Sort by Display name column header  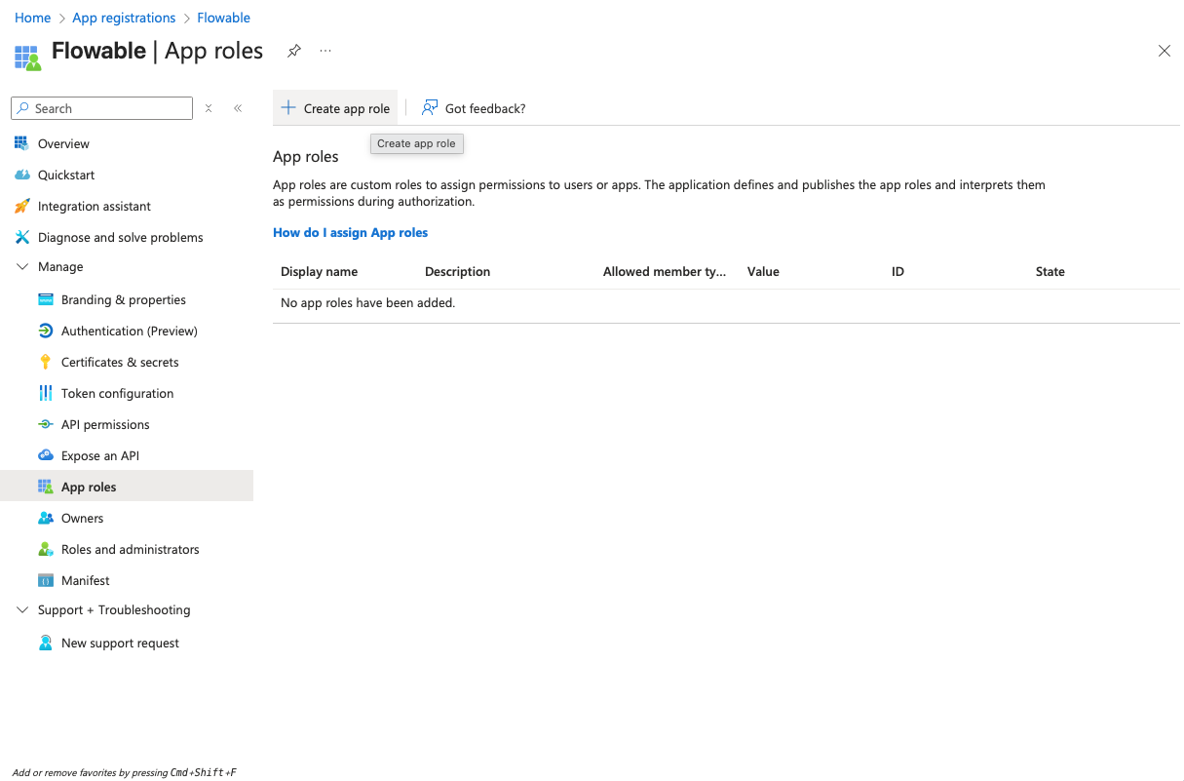tap(319, 271)
